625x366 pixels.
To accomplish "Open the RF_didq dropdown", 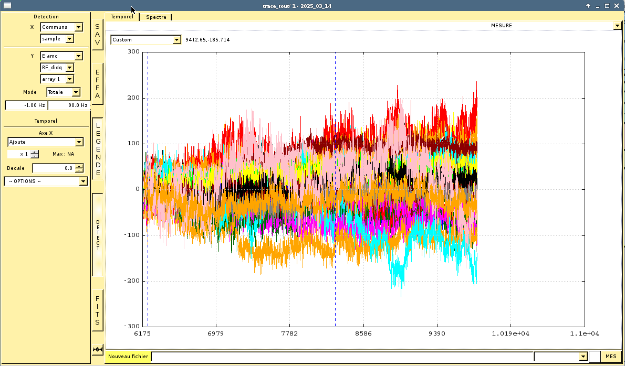I will tap(57, 68).
